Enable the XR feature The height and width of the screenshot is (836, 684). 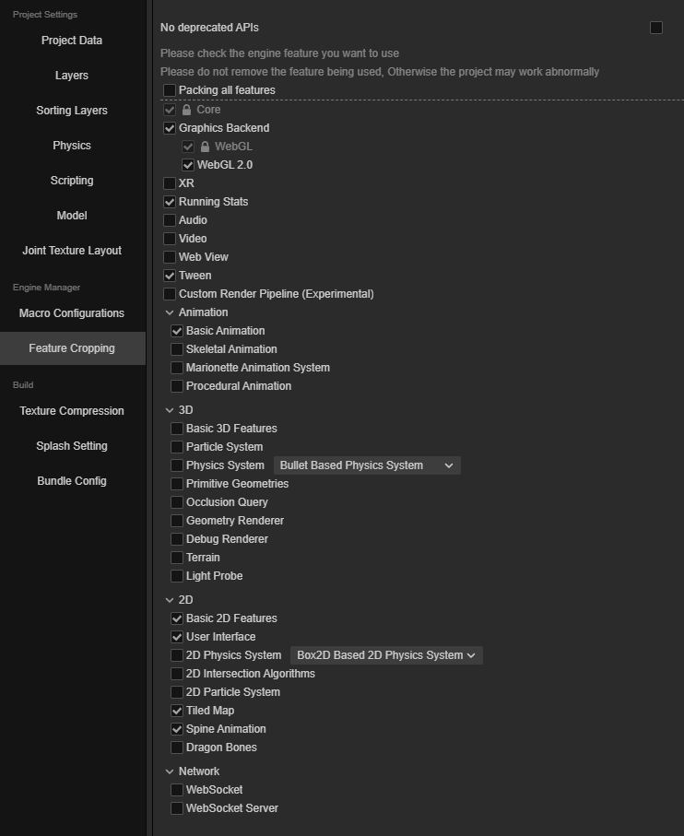click(x=170, y=183)
